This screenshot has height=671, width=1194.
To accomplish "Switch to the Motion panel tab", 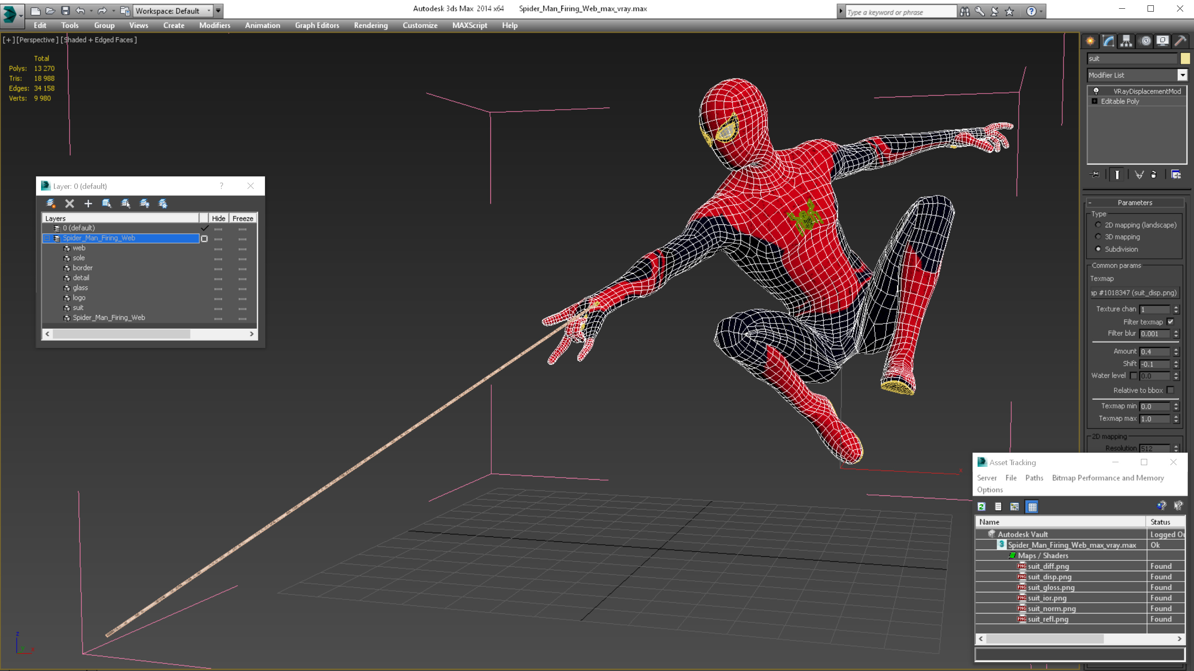I will click(x=1145, y=41).
